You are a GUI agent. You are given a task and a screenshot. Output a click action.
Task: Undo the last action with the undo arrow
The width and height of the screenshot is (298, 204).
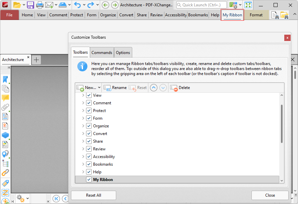click(77, 5)
